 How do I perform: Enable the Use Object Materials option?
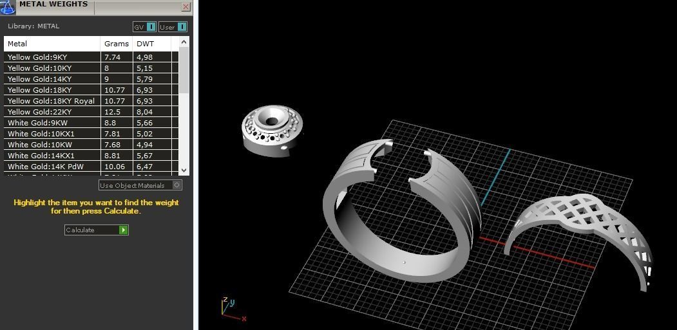click(x=140, y=185)
